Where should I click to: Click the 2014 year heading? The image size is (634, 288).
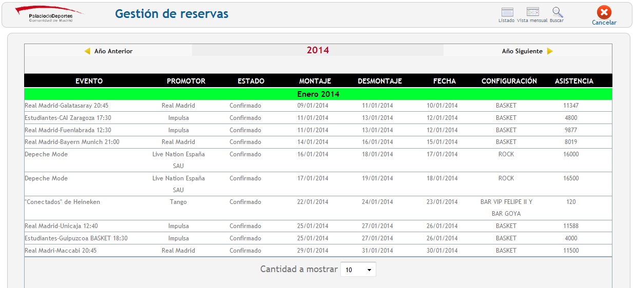(318, 50)
